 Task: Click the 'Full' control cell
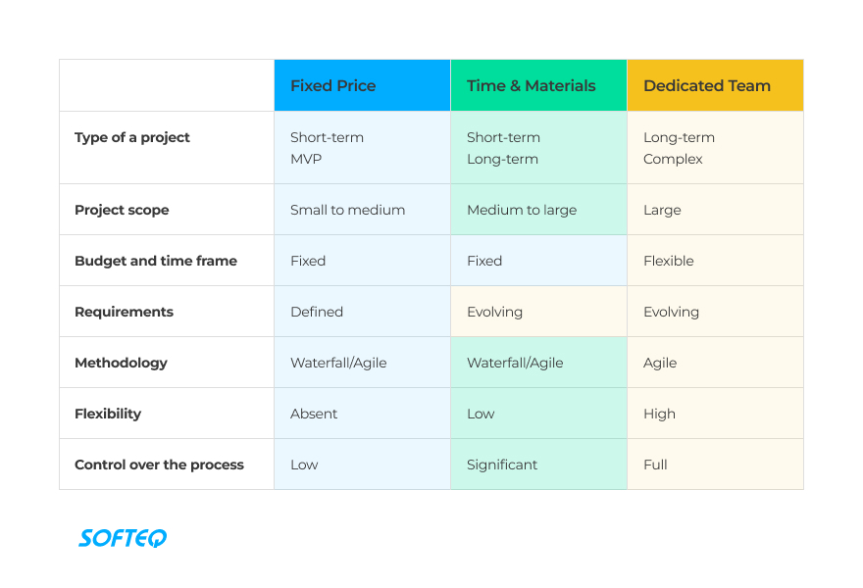(x=655, y=465)
